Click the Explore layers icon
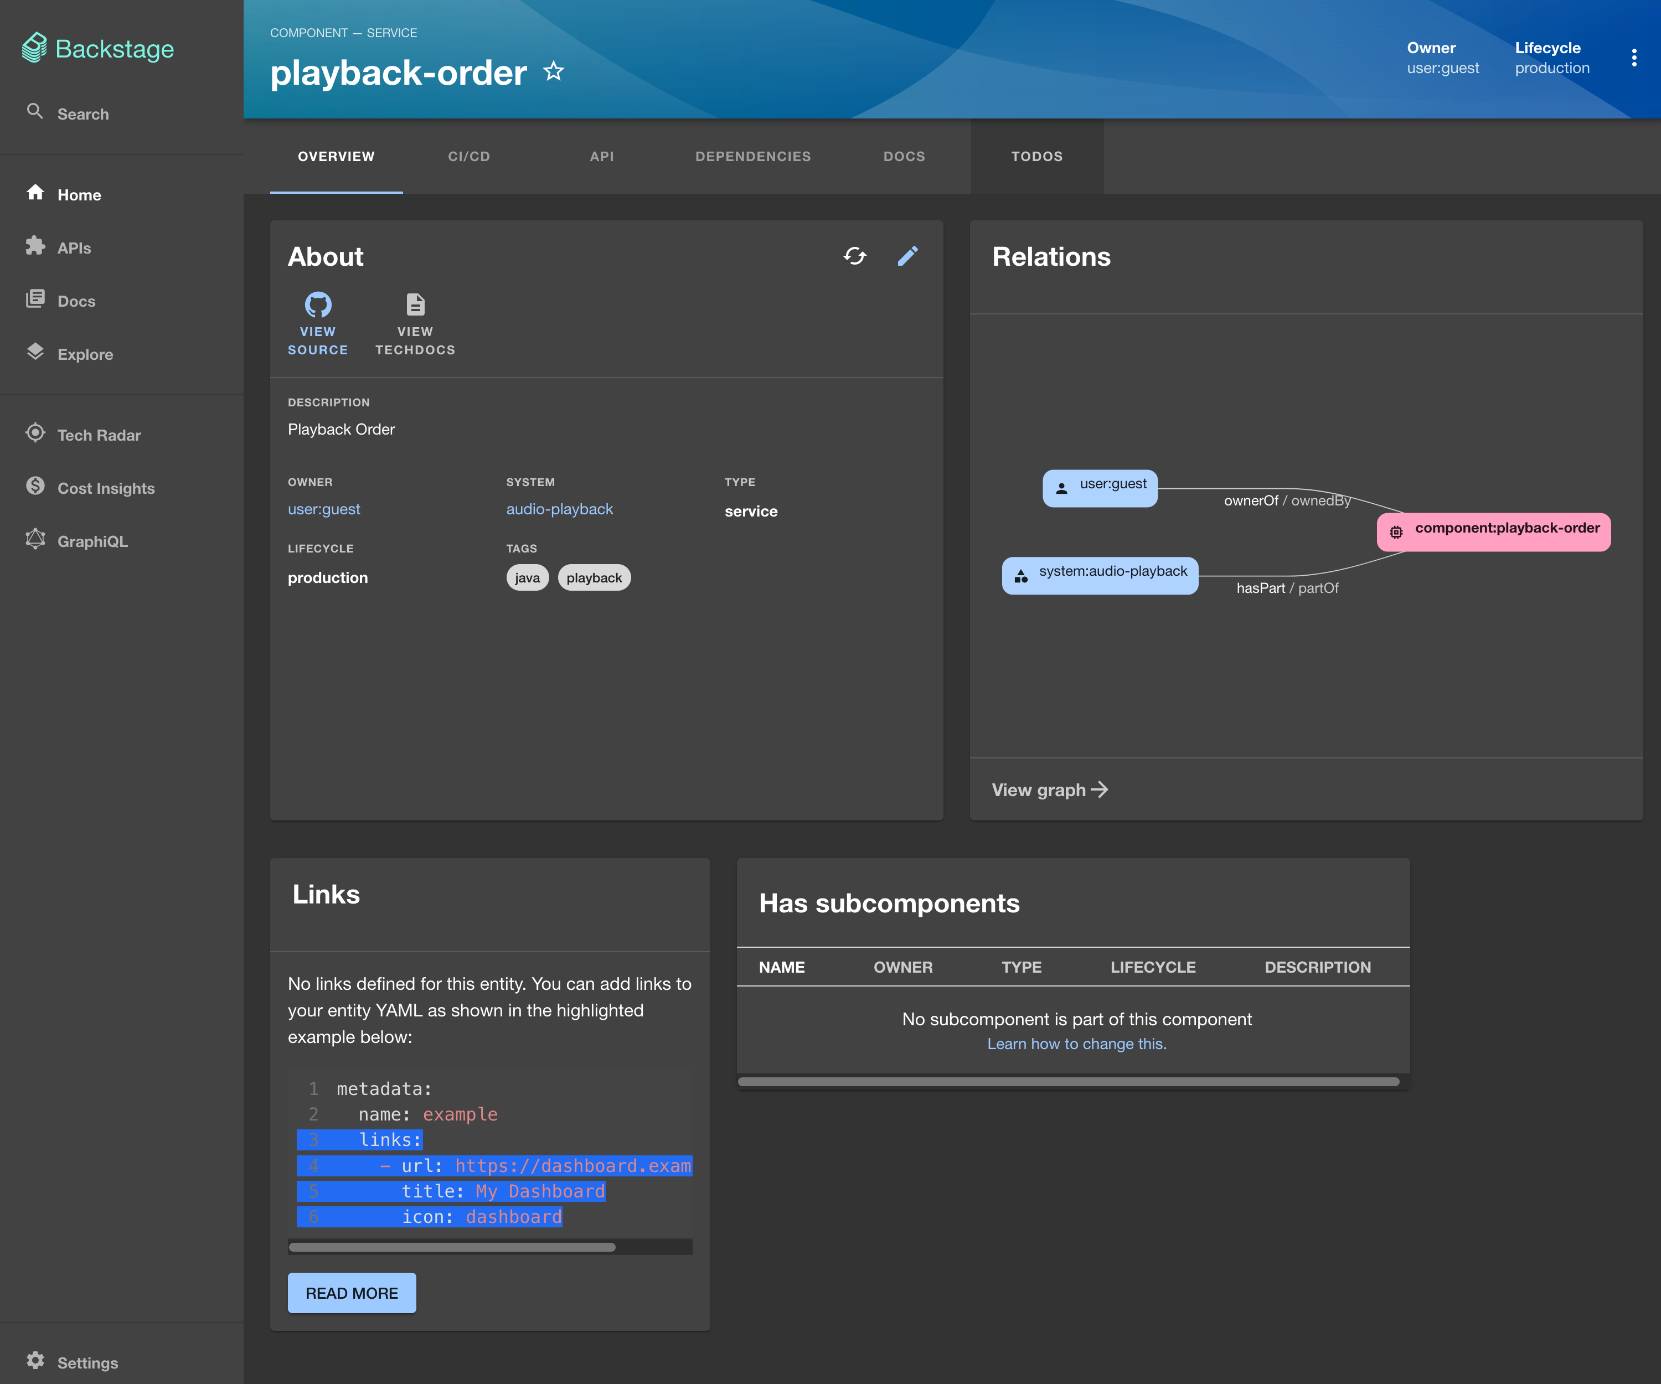This screenshot has height=1384, width=1661. [35, 352]
